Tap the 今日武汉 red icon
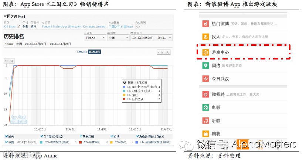 click(x=205, y=79)
